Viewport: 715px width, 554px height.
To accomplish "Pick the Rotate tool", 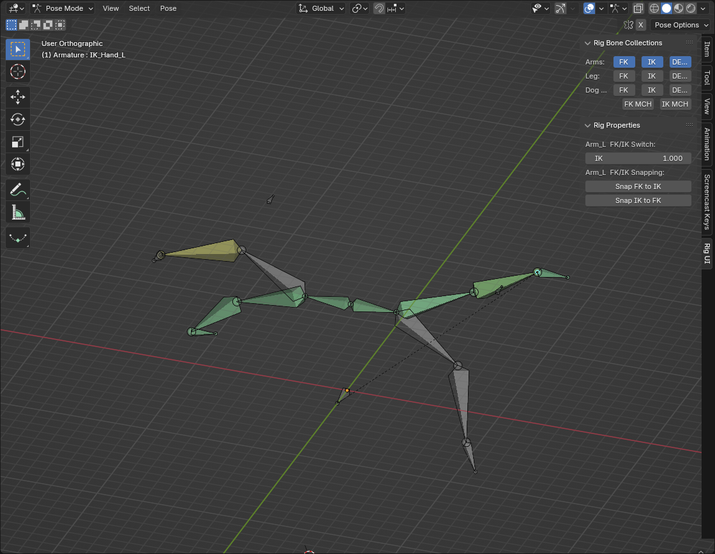I will pyautogui.click(x=18, y=119).
